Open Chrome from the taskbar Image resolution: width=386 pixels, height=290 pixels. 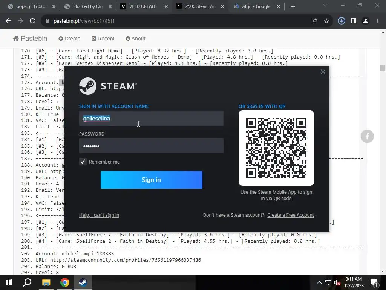[x=65, y=282]
